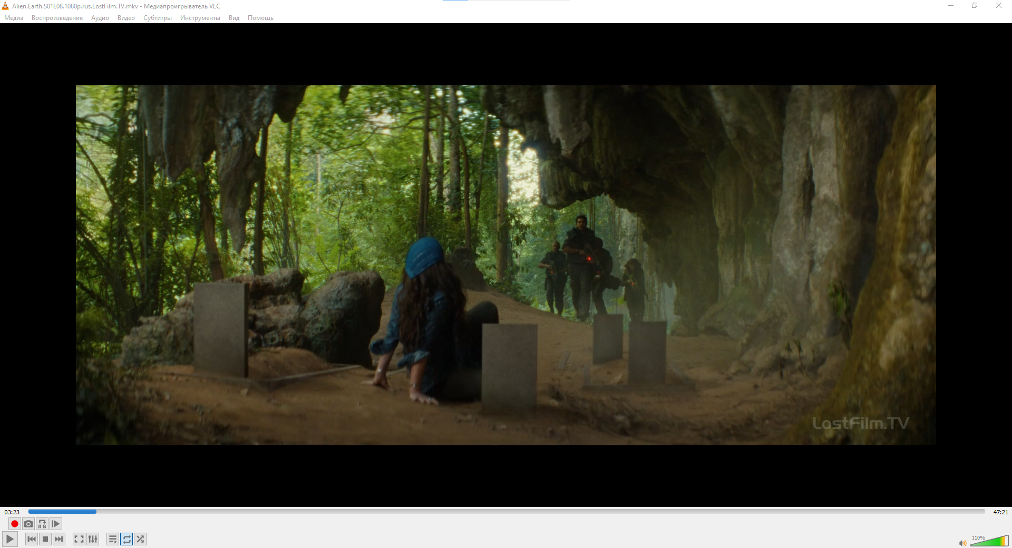Disable the active loop repeat mode
Viewport: 1012px width, 548px height.
click(x=126, y=539)
